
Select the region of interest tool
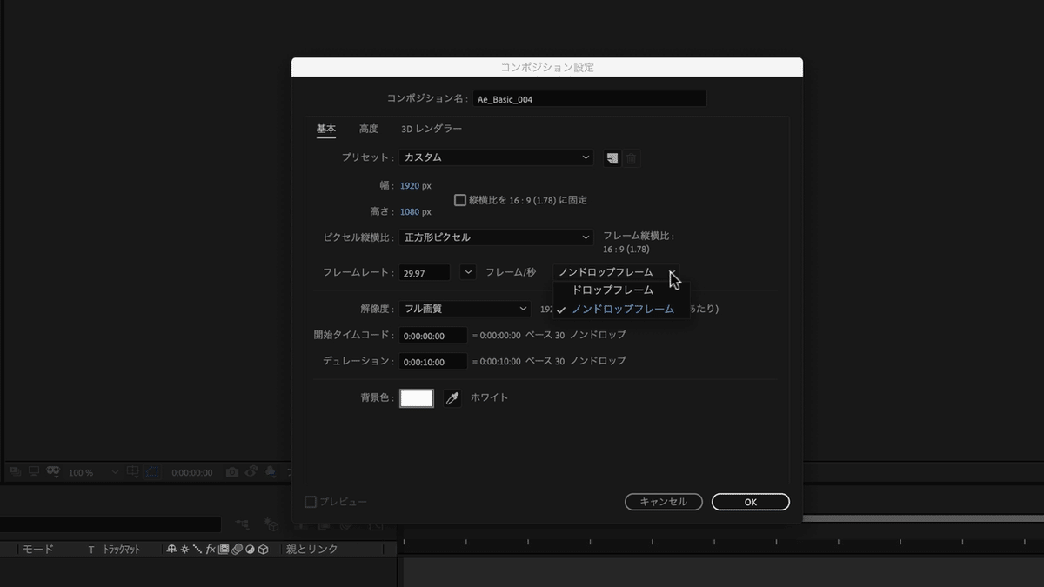[151, 472]
